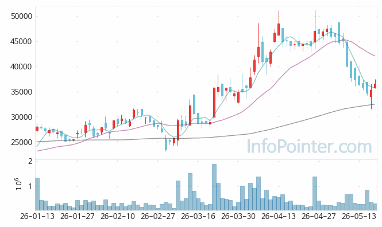Select the 26-05-13 date label

359,216
